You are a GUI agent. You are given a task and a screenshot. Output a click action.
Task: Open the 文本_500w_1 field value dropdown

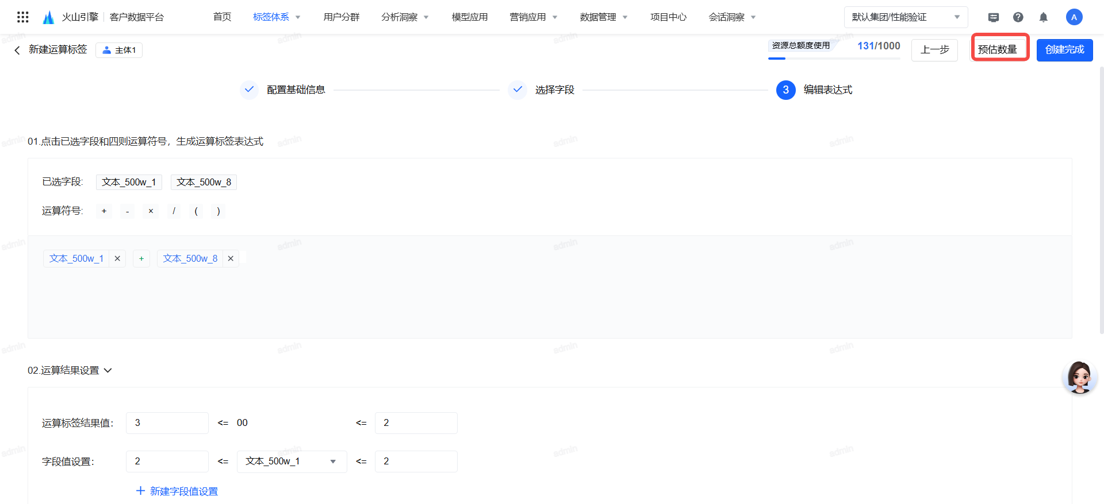click(292, 462)
